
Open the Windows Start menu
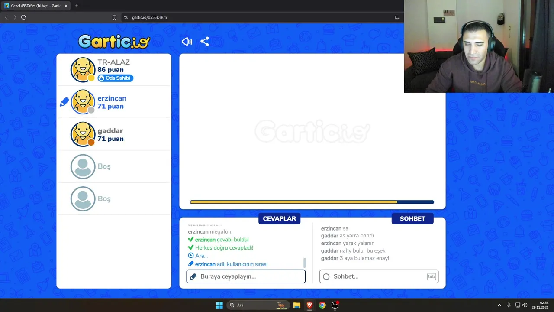(x=219, y=305)
